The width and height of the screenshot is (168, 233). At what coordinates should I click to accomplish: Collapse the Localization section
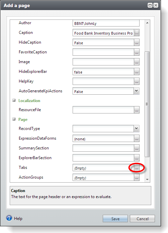14,100
